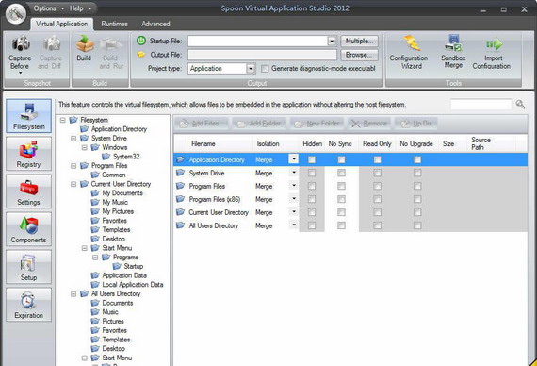537x366 pixels.
Task: Open the Options menu
Action: [x=49, y=8]
